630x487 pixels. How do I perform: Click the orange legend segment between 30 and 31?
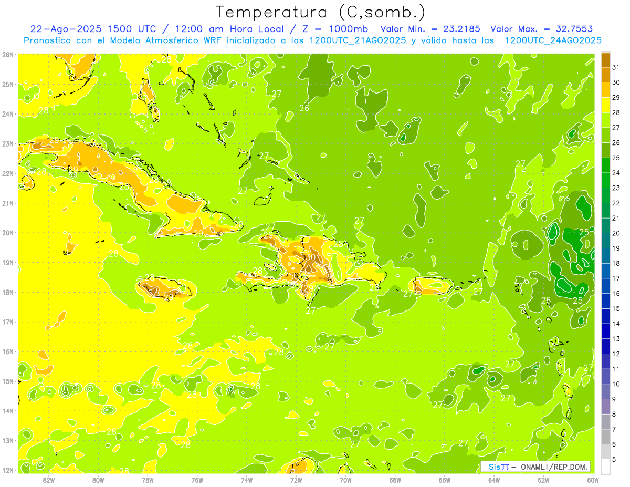[605, 75]
